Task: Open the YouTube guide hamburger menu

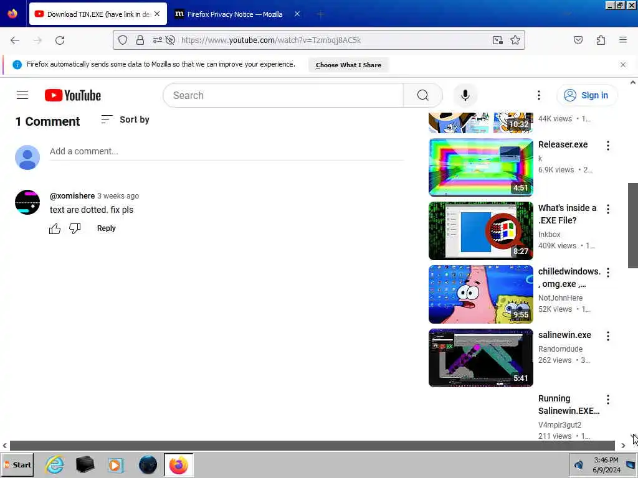Action: [22, 95]
